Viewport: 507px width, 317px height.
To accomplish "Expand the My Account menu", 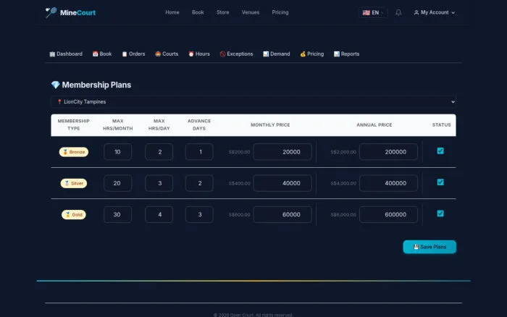I will click(435, 12).
